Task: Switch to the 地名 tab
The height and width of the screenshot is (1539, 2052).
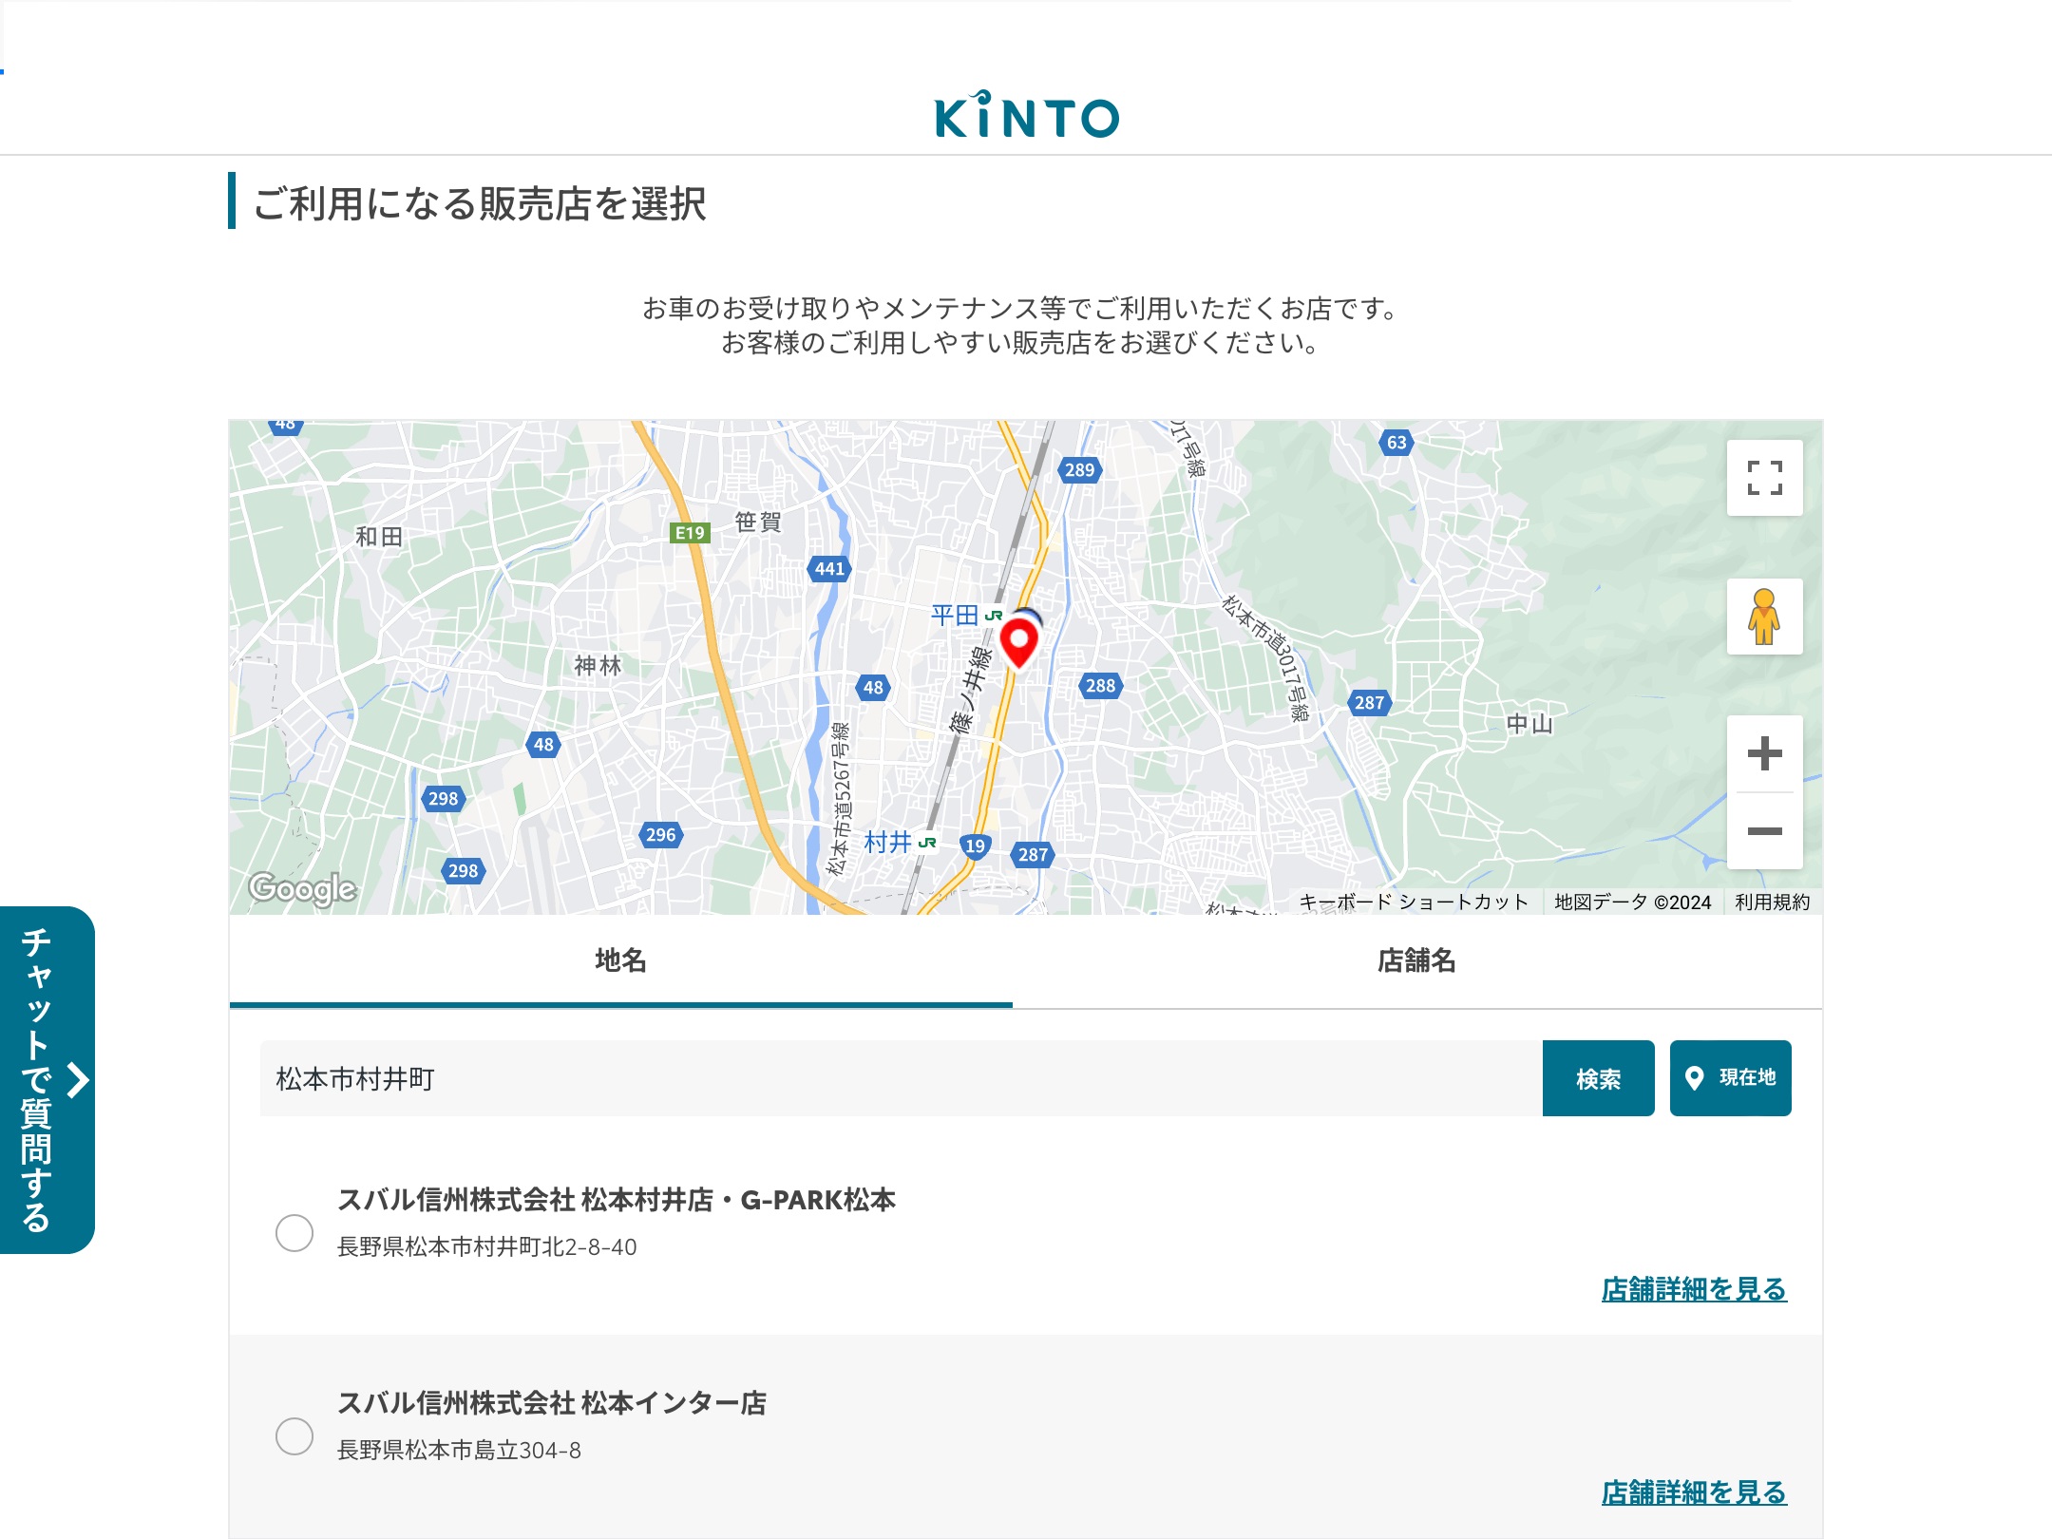Action: (x=620, y=960)
